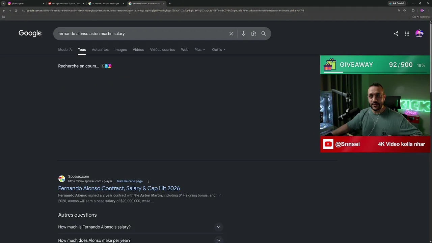Viewport: 432px width, 243px height.
Task: Click the Spotrac.com site name
Action: tap(78, 177)
